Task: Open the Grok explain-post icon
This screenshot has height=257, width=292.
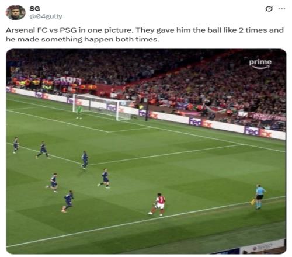Action: (269, 9)
